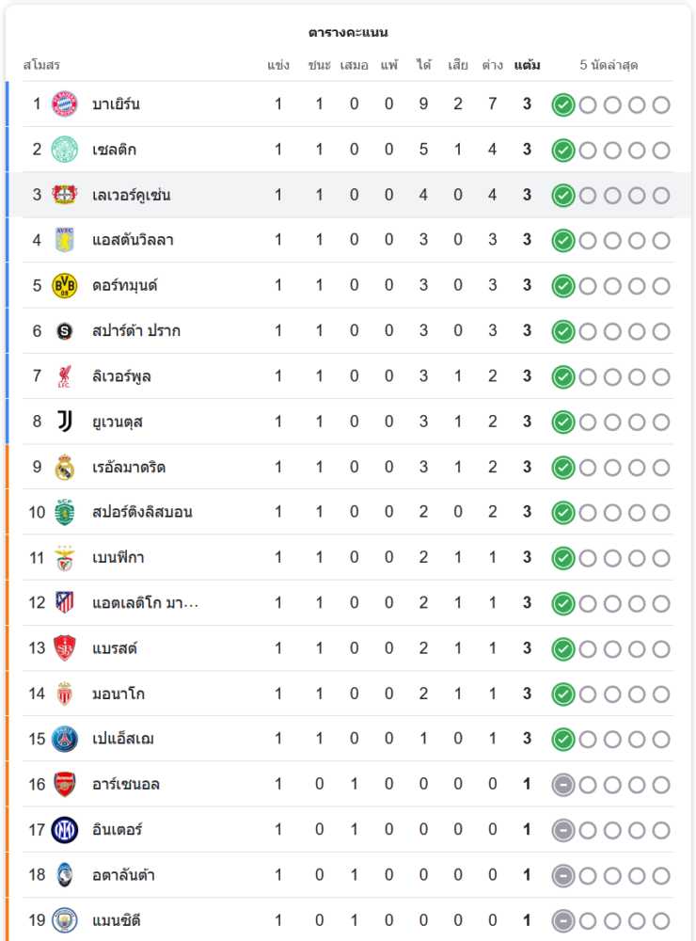696x941 pixels.
Task: Click the Bayern Munich club logo
Action: coord(64,104)
